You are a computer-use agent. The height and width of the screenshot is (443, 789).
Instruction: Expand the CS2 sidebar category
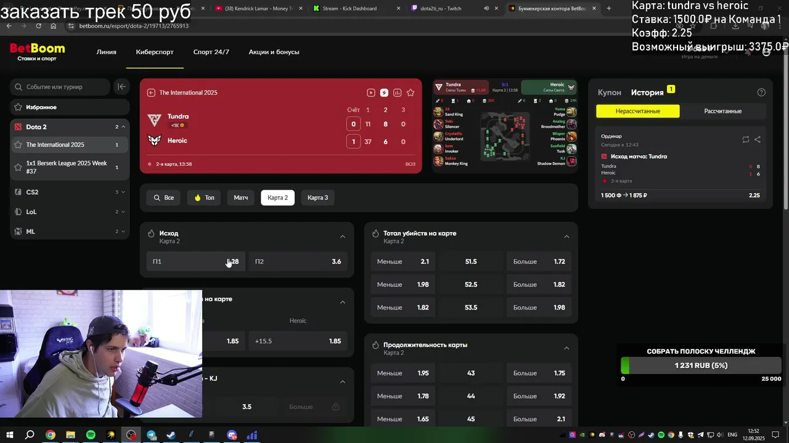click(x=123, y=192)
